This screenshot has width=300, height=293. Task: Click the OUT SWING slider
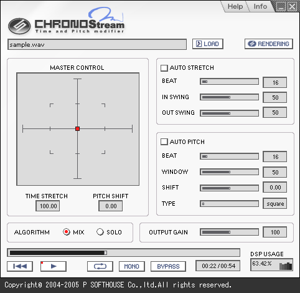pos(229,113)
